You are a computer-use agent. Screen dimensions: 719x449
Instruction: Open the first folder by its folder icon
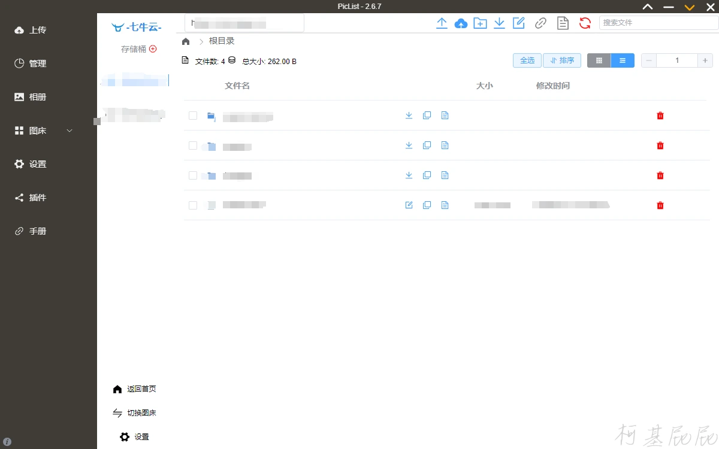211,116
